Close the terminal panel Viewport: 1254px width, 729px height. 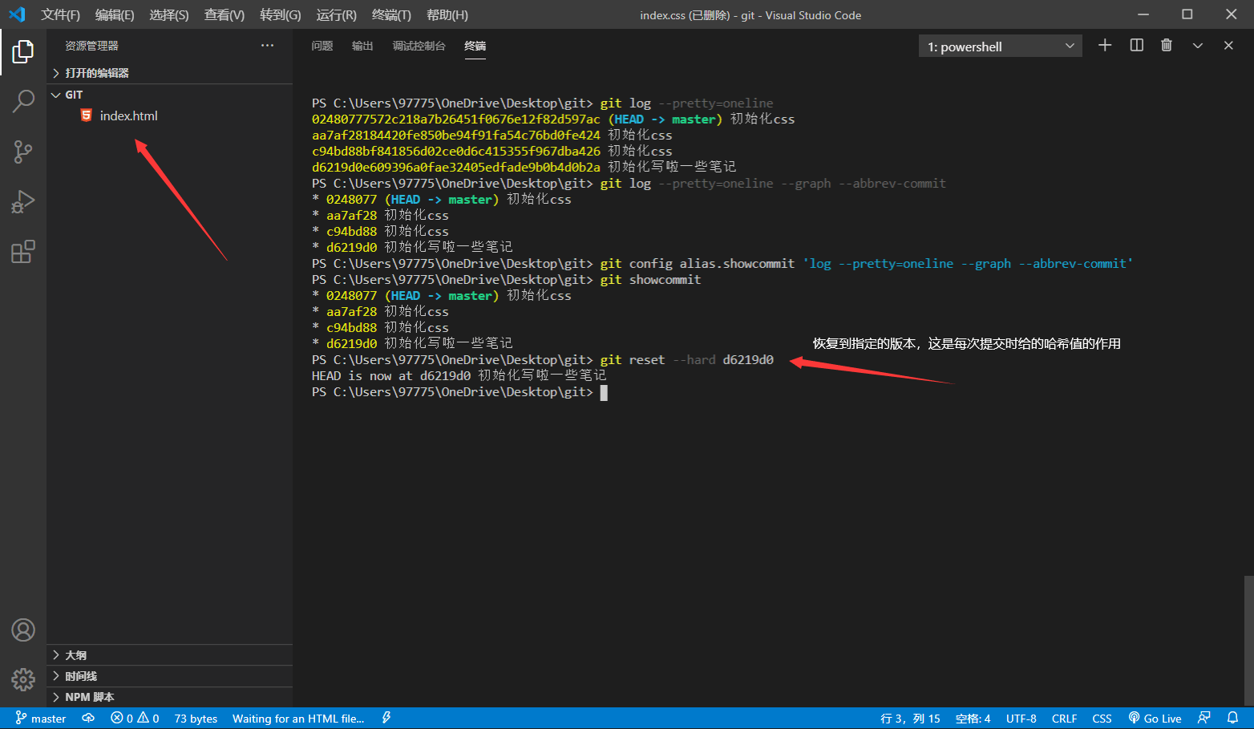click(x=1228, y=46)
